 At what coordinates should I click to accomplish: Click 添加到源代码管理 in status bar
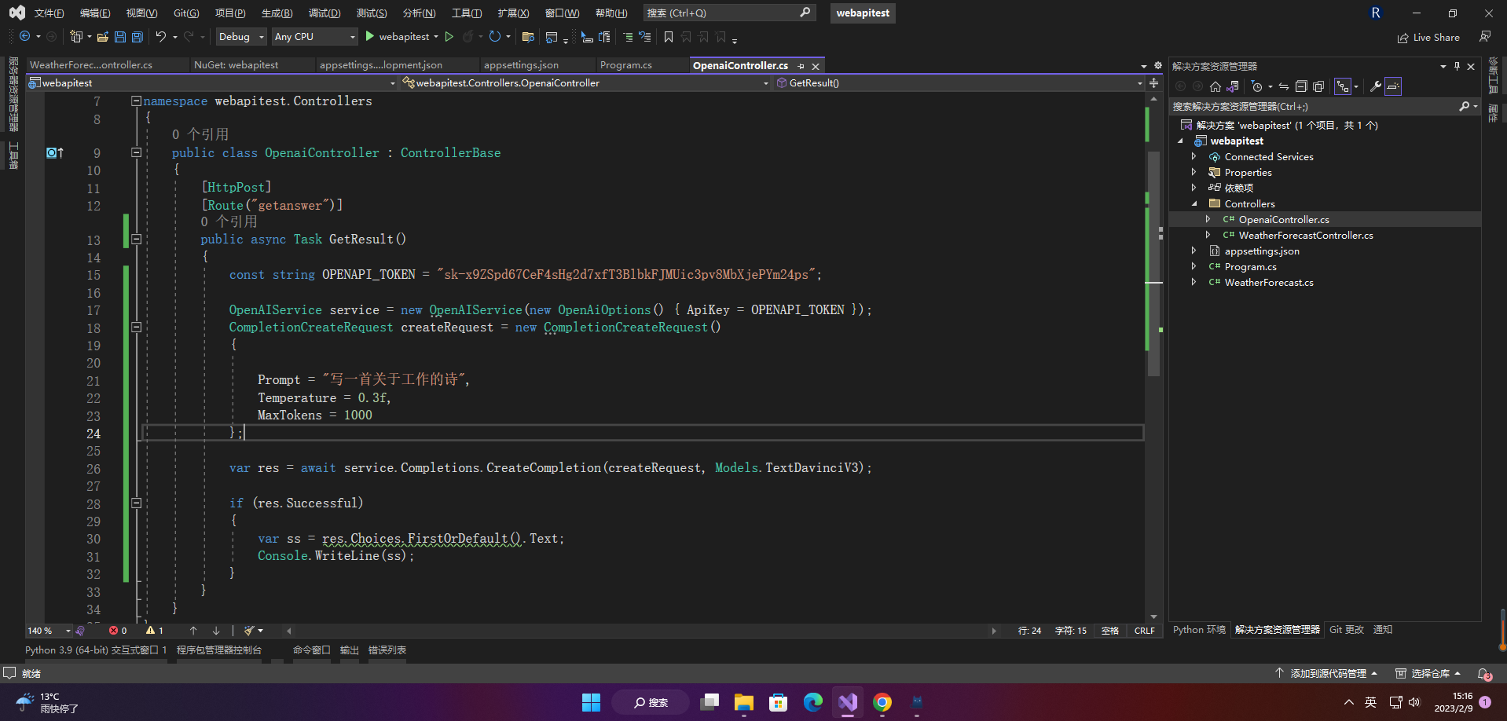pos(1326,674)
